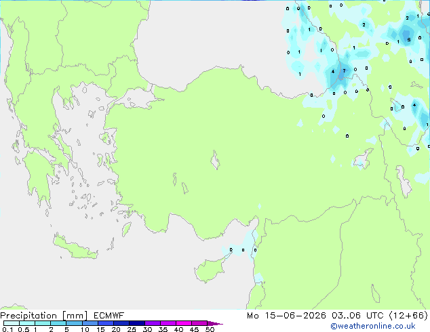The height and width of the screenshot is (332, 430).
Task: Click the 0.5–1 mm legend color swatch
Action: 27,323
